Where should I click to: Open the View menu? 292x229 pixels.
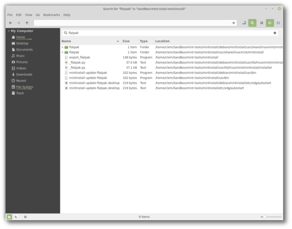click(x=28, y=15)
